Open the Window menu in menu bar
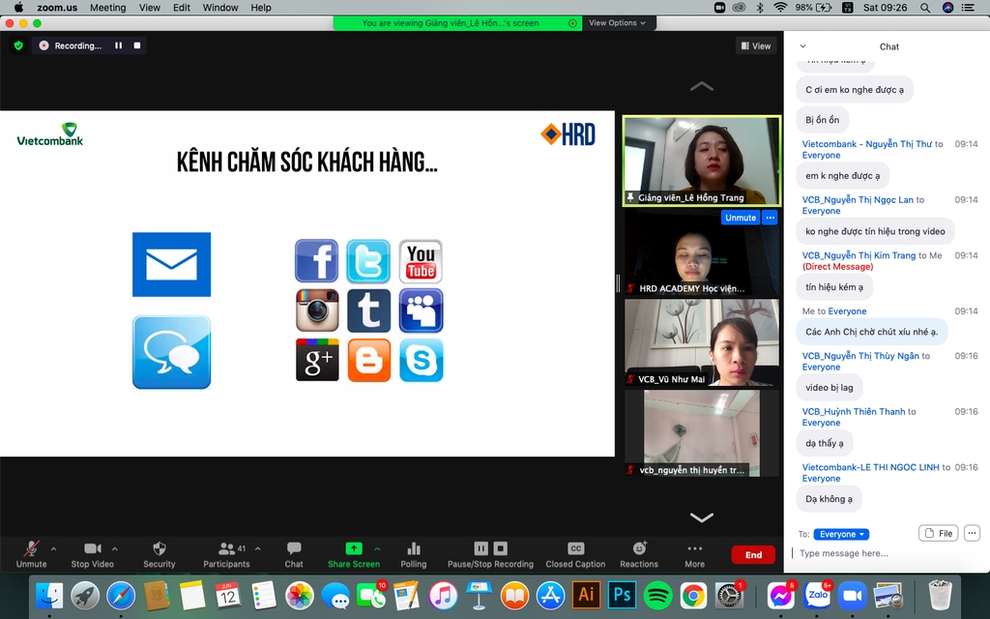This screenshot has width=990, height=619. (x=220, y=8)
